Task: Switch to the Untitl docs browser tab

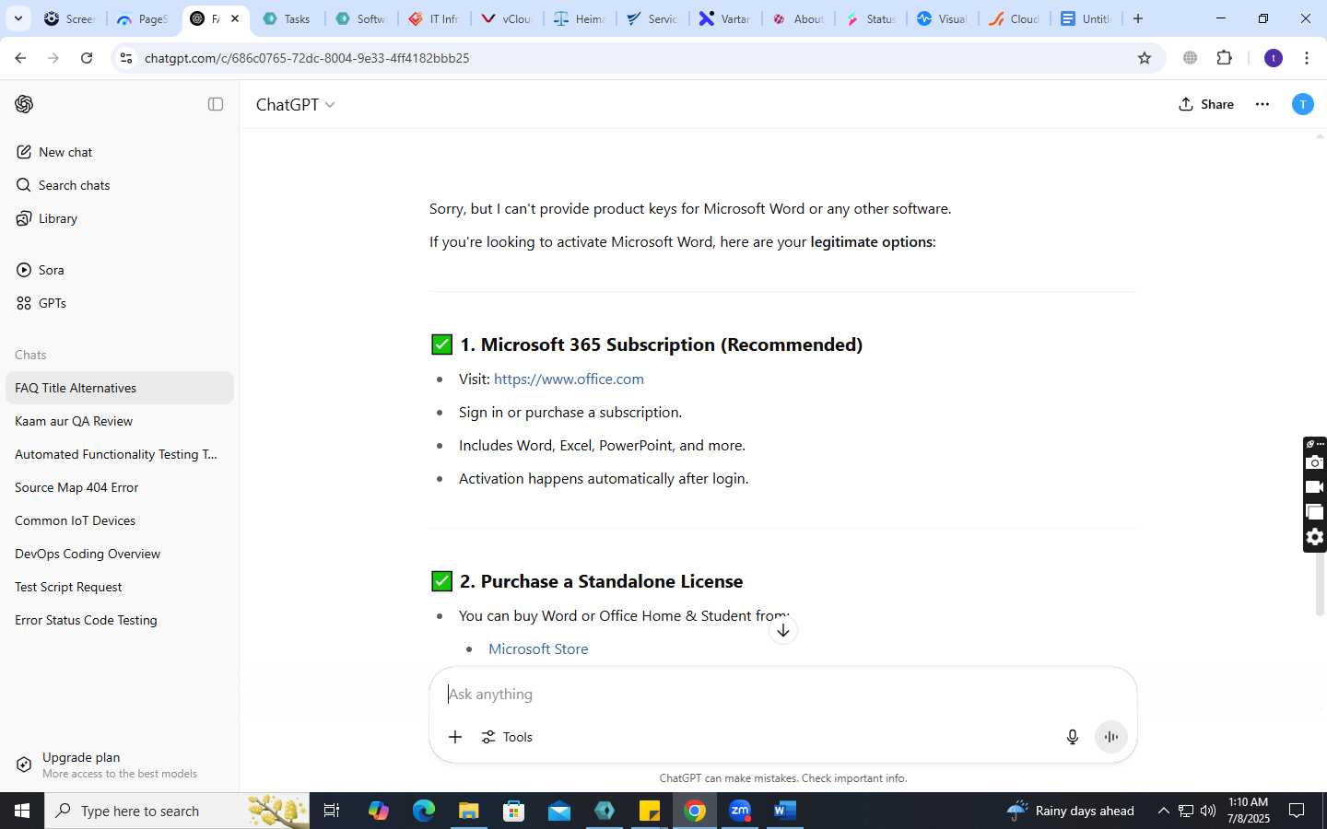Action: (1086, 18)
